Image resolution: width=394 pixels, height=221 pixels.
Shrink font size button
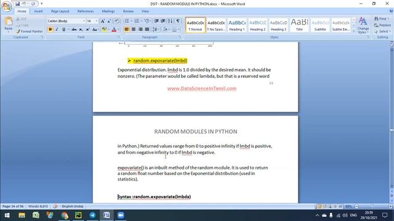(x=109, y=21)
